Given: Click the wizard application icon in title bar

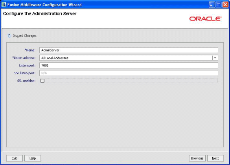Looking at the screenshot, I should [x=4, y=5].
